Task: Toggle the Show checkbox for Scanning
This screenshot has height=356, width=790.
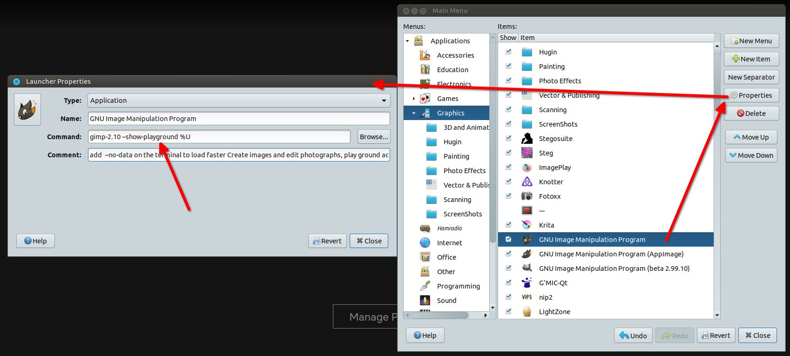Action: (x=508, y=109)
